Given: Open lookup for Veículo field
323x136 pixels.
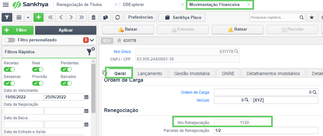Looking at the screenshot, I should [247, 100].
